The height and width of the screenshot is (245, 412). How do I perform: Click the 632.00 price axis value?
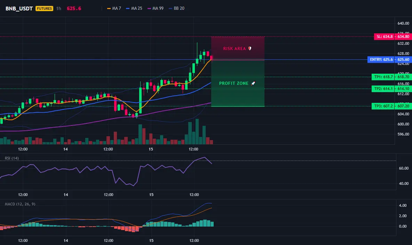coord(403,43)
